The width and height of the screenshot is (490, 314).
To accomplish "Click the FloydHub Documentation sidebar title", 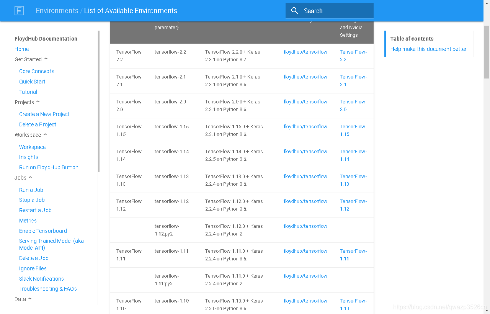I will click(46, 39).
